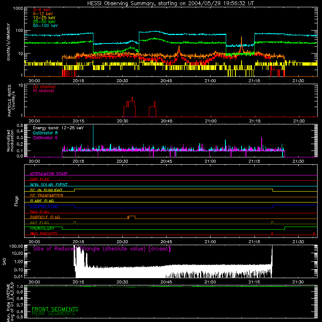The height and width of the screenshot is (322, 322).
Task: Select the 3-6 keV legend label
Action: pyautogui.click(x=41, y=10)
